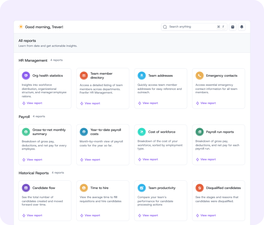This screenshot has width=264, height=225.
Task: Click the Candidate flow icon
Action: pyautogui.click(x=26, y=188)
